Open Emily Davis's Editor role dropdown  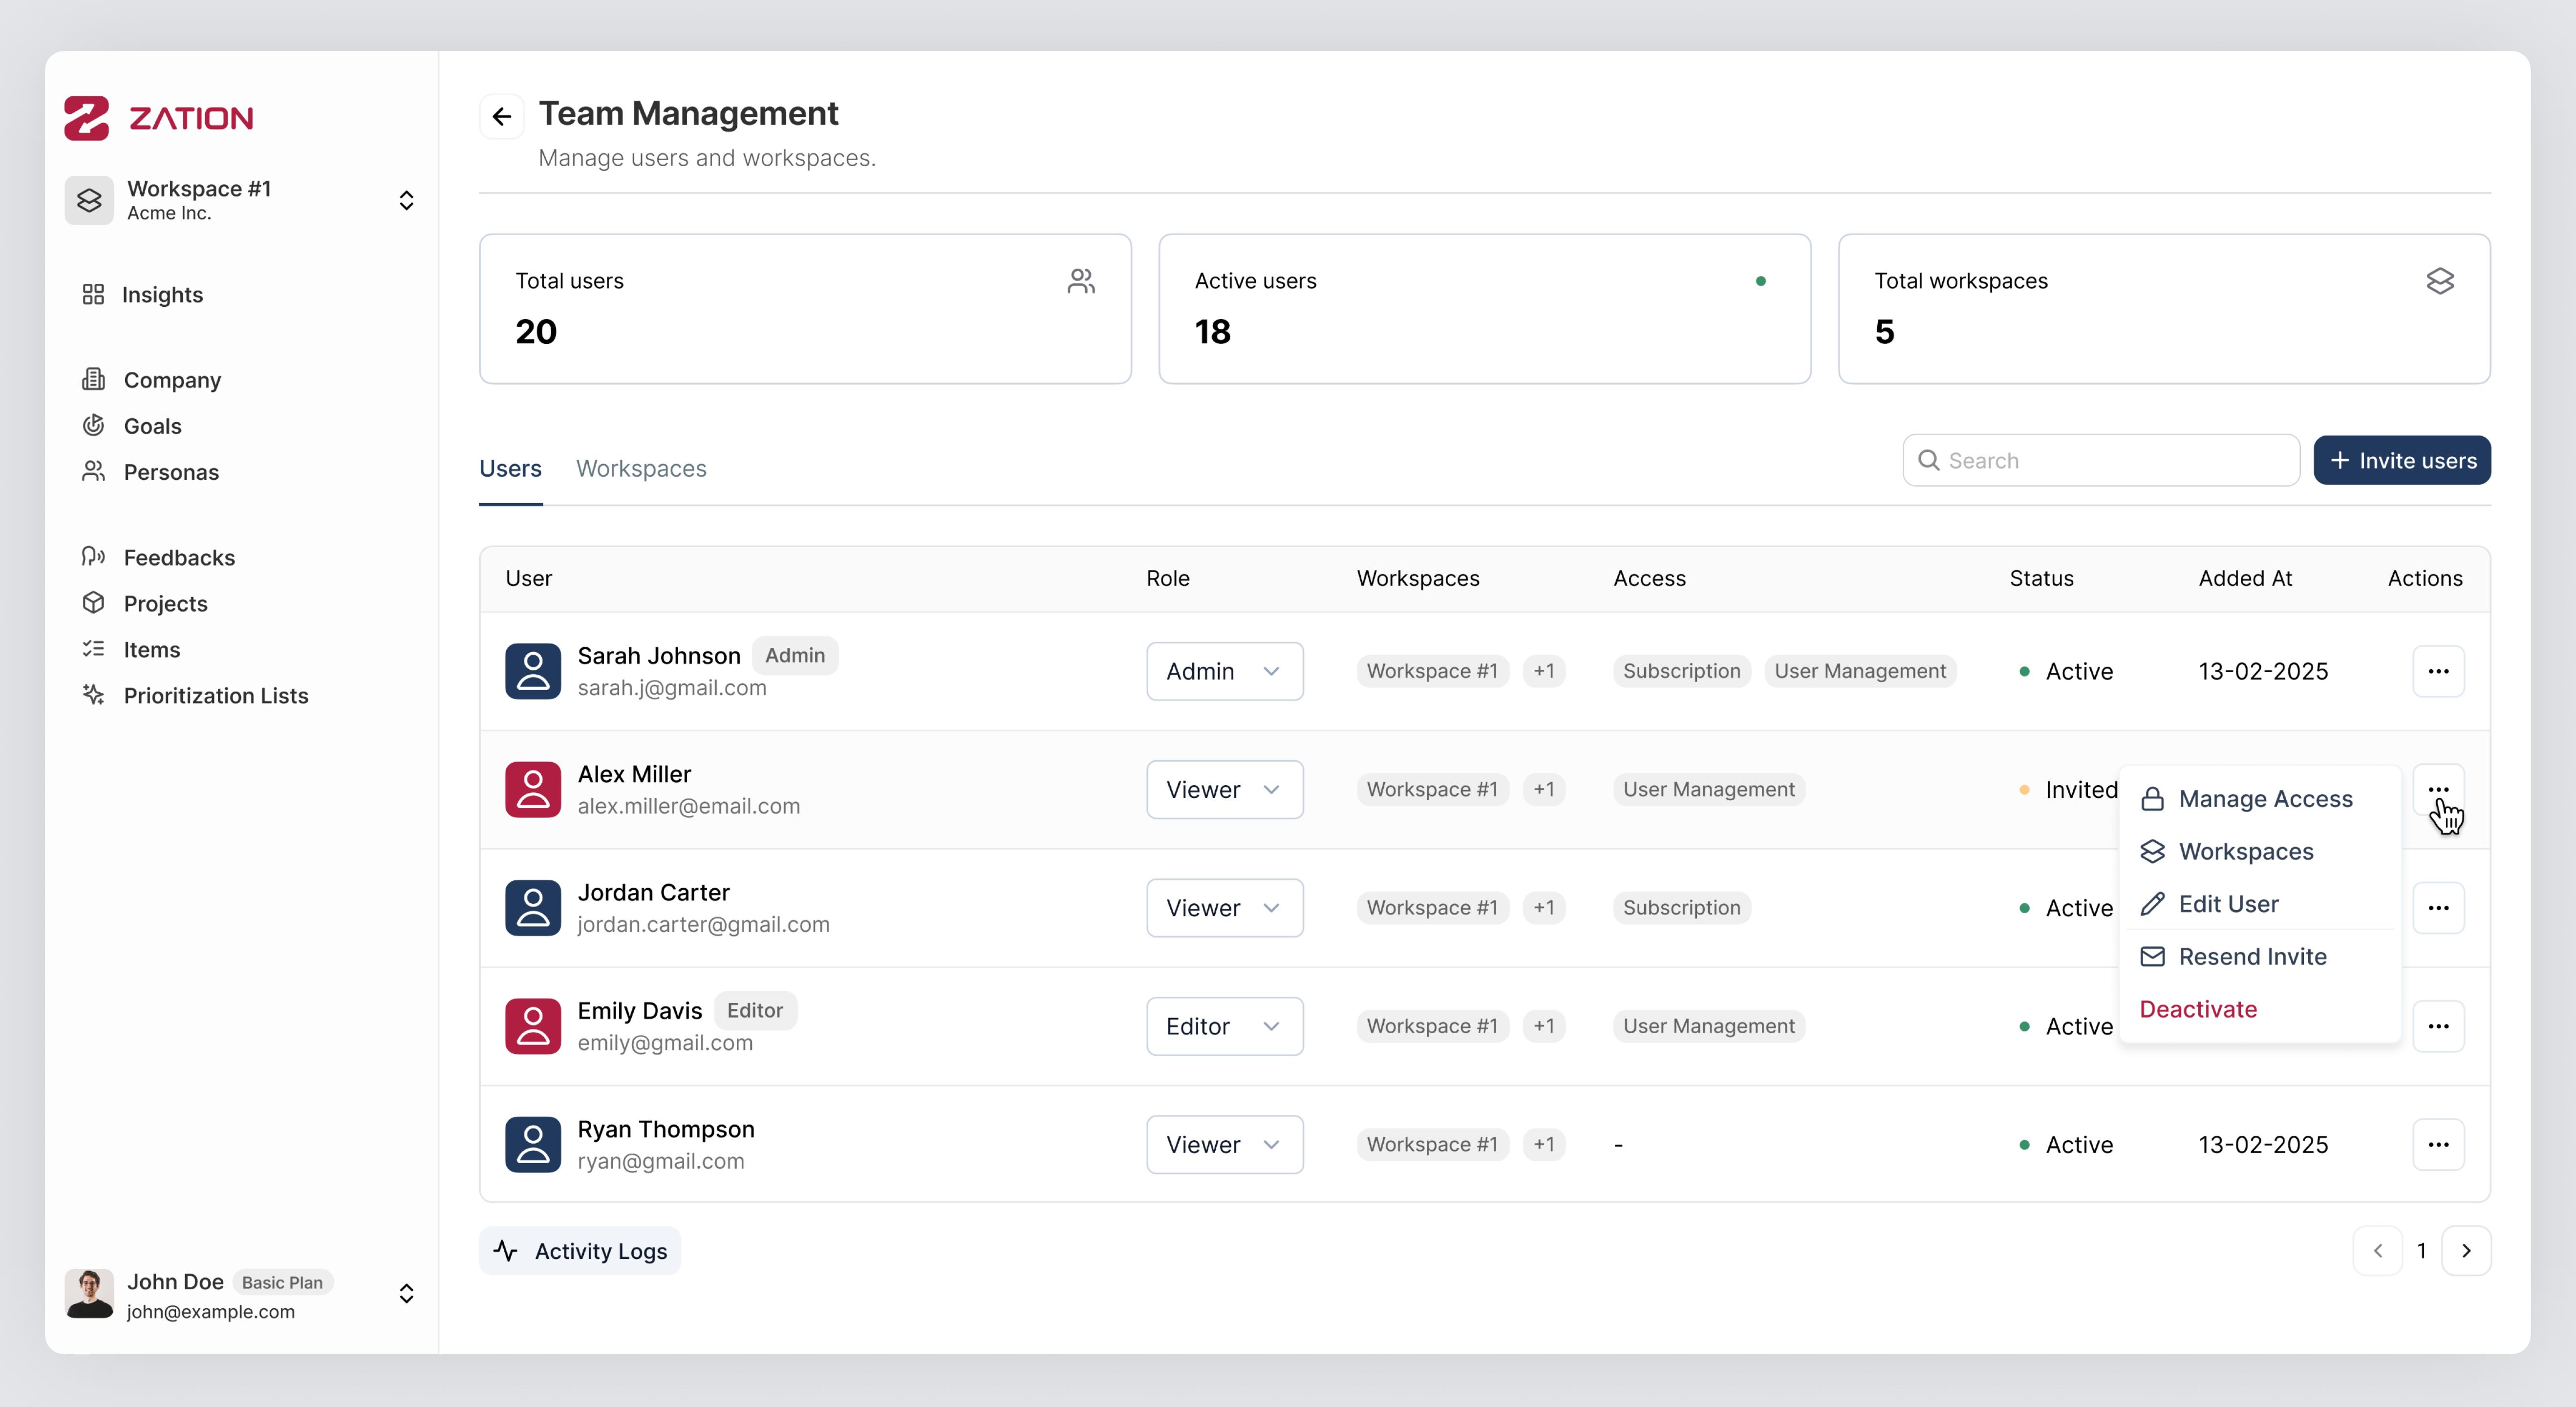(x=1224, y=1026)
